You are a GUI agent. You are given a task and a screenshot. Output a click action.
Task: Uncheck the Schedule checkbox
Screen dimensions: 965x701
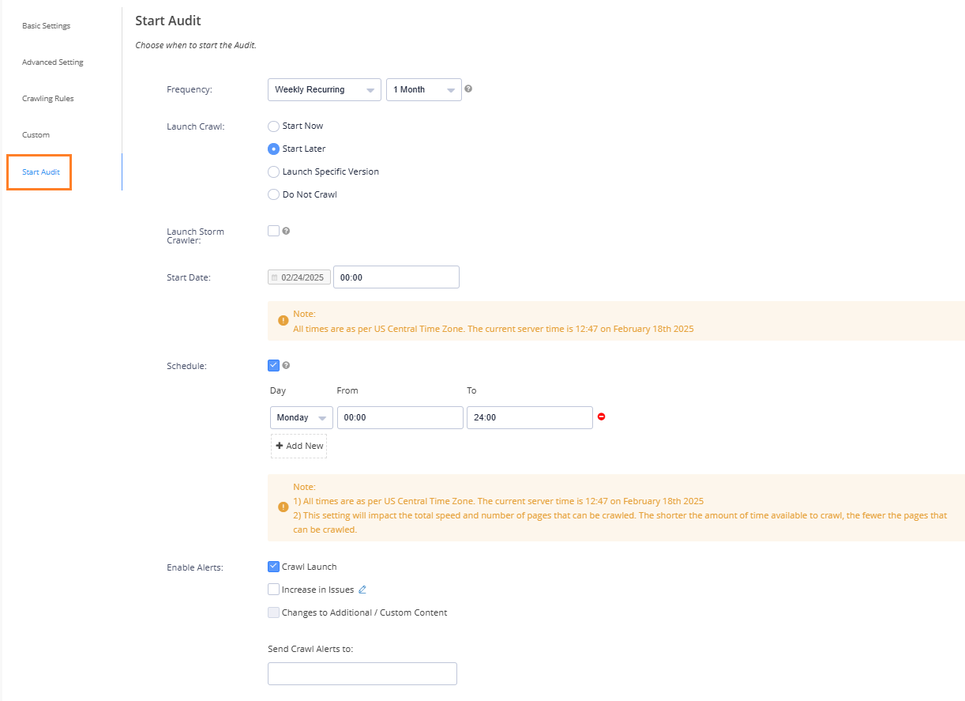273,365
